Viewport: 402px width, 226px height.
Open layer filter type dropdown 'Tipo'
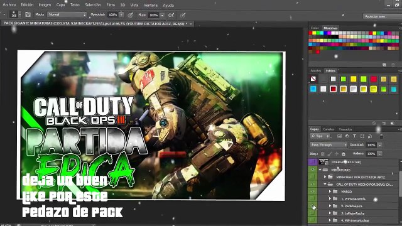320,136
